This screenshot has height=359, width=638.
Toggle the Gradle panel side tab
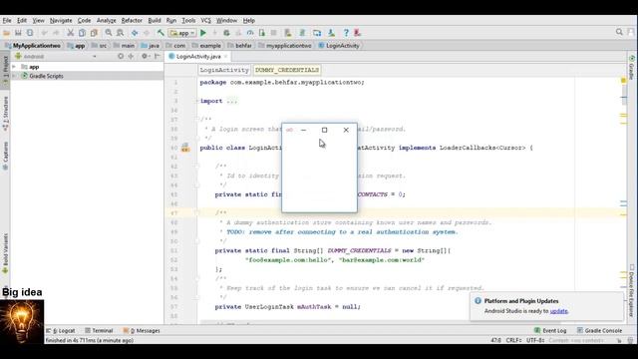632,68
